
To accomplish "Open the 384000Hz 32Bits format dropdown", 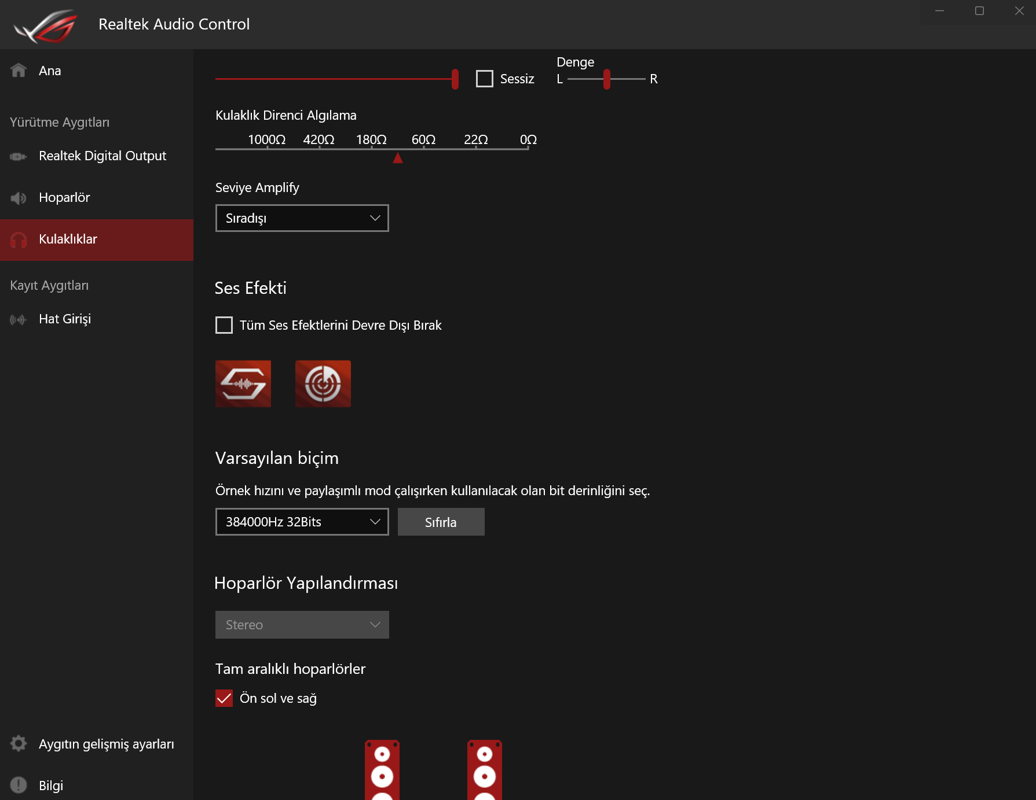I will pyautogui.click(x=302, y=522).
